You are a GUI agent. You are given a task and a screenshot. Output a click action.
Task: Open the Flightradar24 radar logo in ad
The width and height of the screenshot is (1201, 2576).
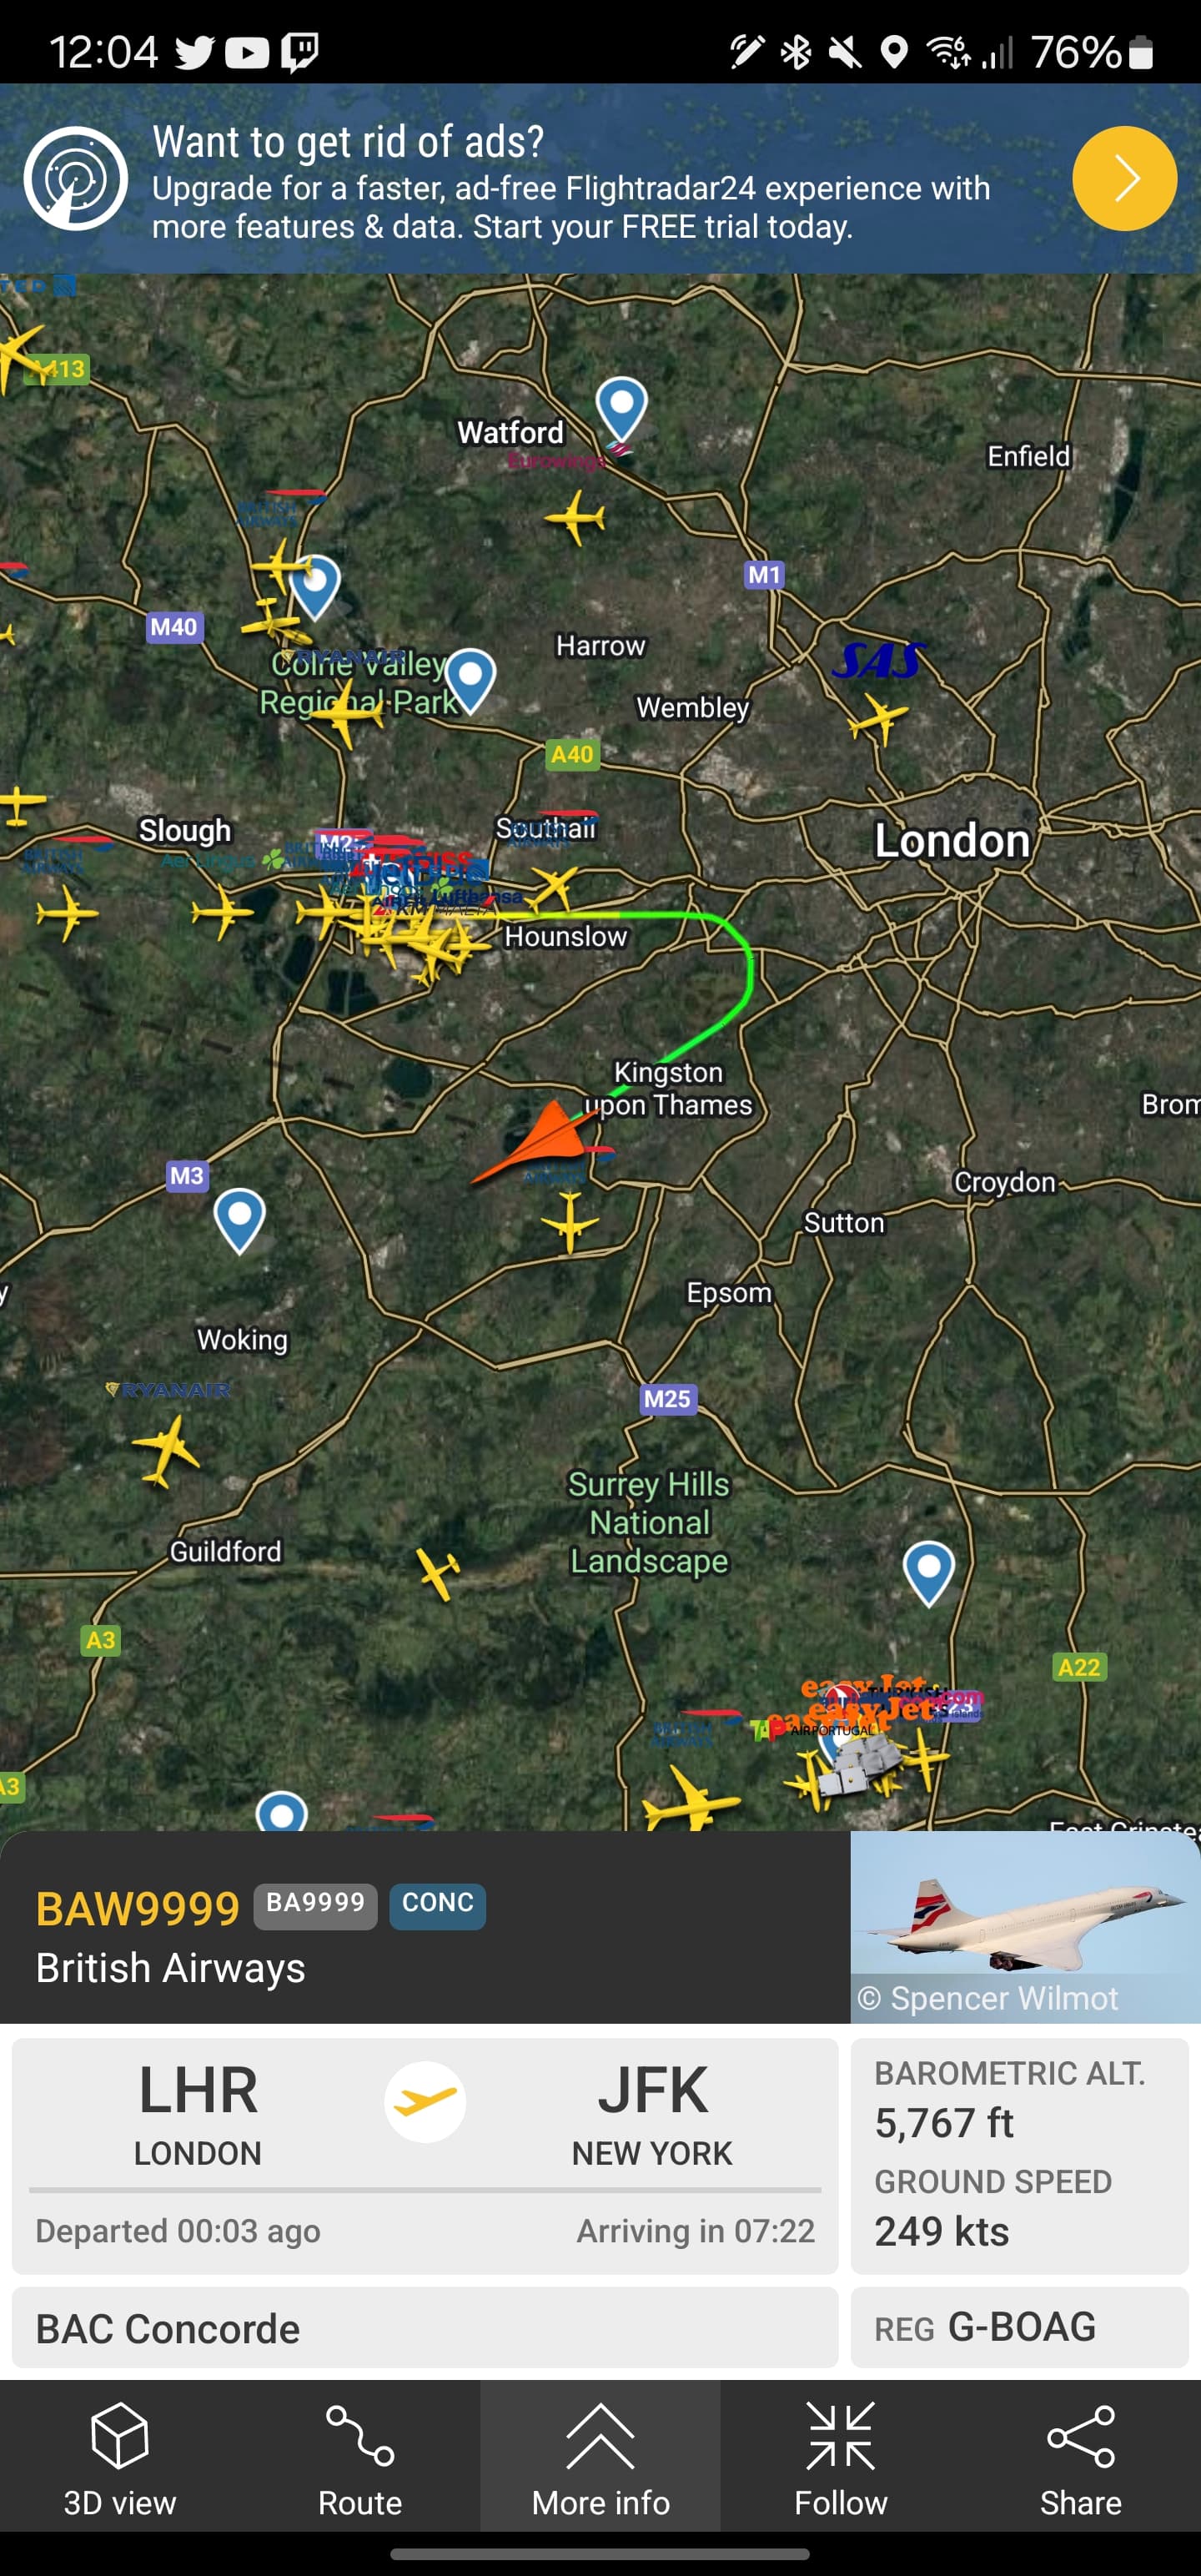(76, 179)
